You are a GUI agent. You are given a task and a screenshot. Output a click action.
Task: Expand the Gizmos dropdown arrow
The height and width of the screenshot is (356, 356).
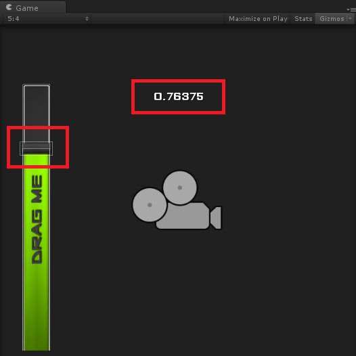click(351, 19)
